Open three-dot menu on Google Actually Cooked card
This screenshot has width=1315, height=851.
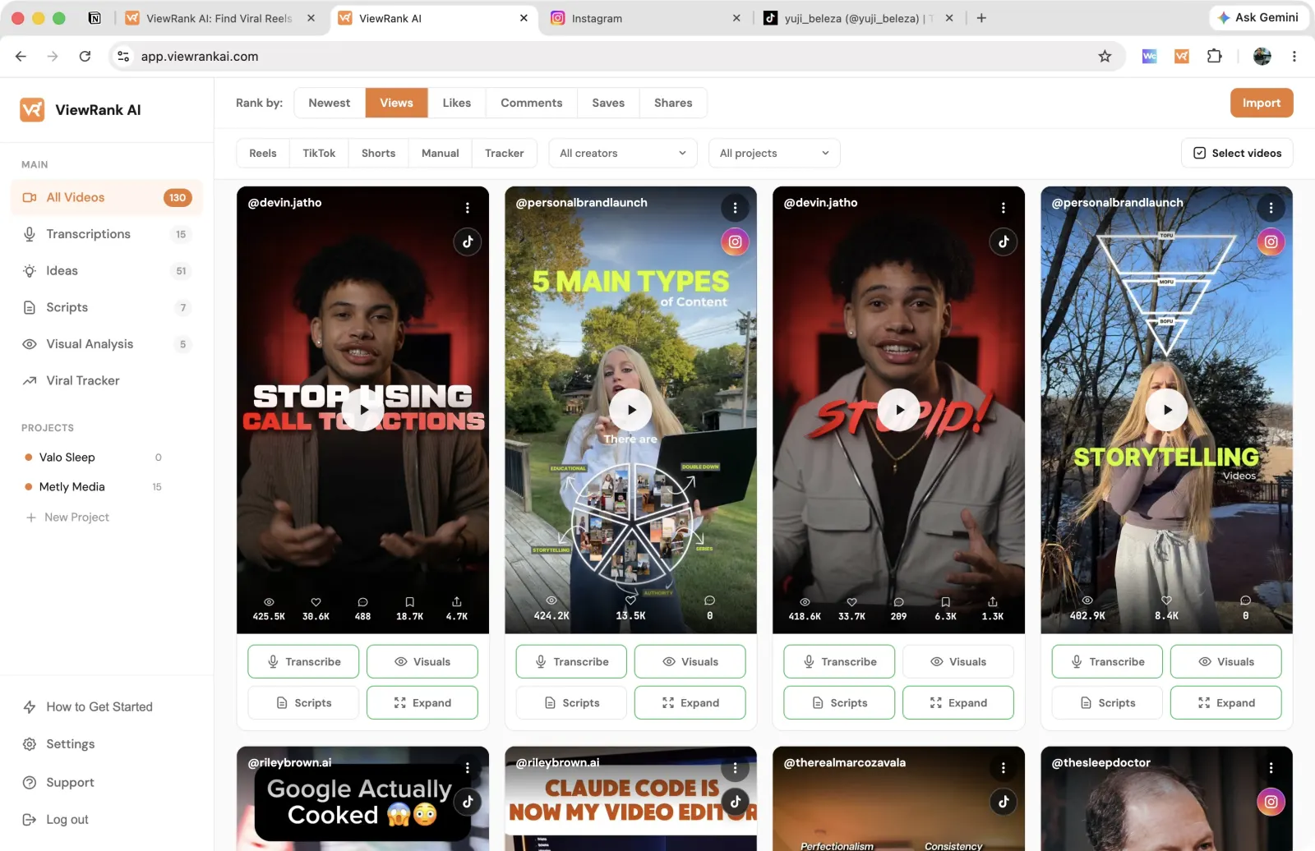pyautogui.click(x=467, y=768)
